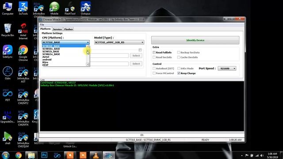Open the Computer desktop icon
Viewport: 283px width, 159px height.
pyautogui.click(x=8, y=8)
